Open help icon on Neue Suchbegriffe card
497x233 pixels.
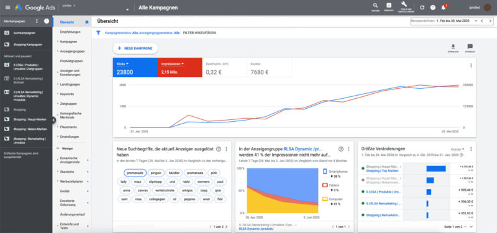click(x=219, y=149)
